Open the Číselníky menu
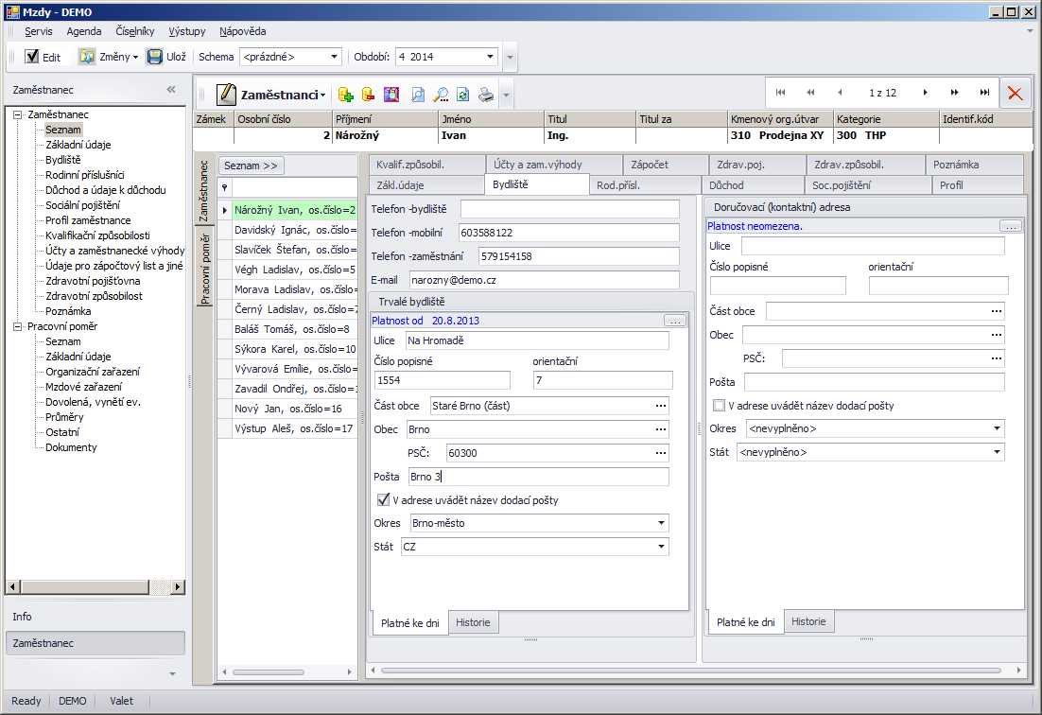Screen dimensions: 1042x715 point(135,31)
